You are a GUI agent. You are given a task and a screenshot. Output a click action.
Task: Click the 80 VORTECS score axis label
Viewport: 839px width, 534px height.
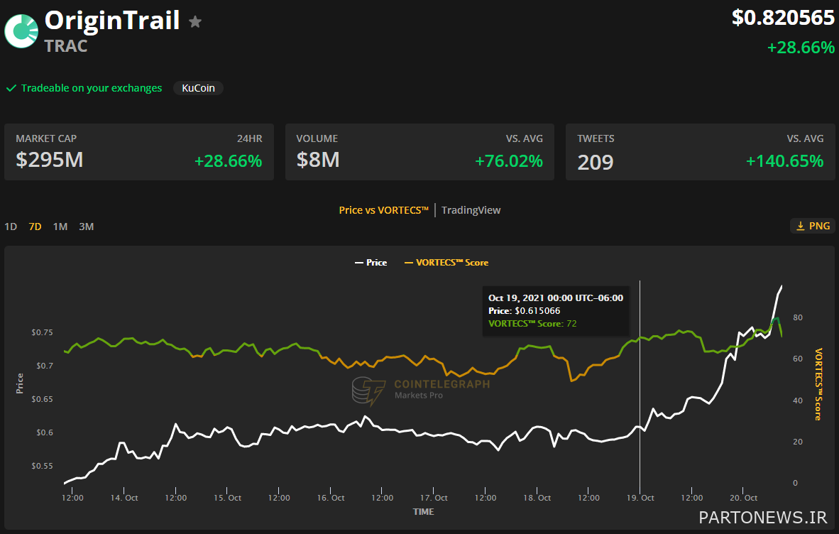coord(798,317)
